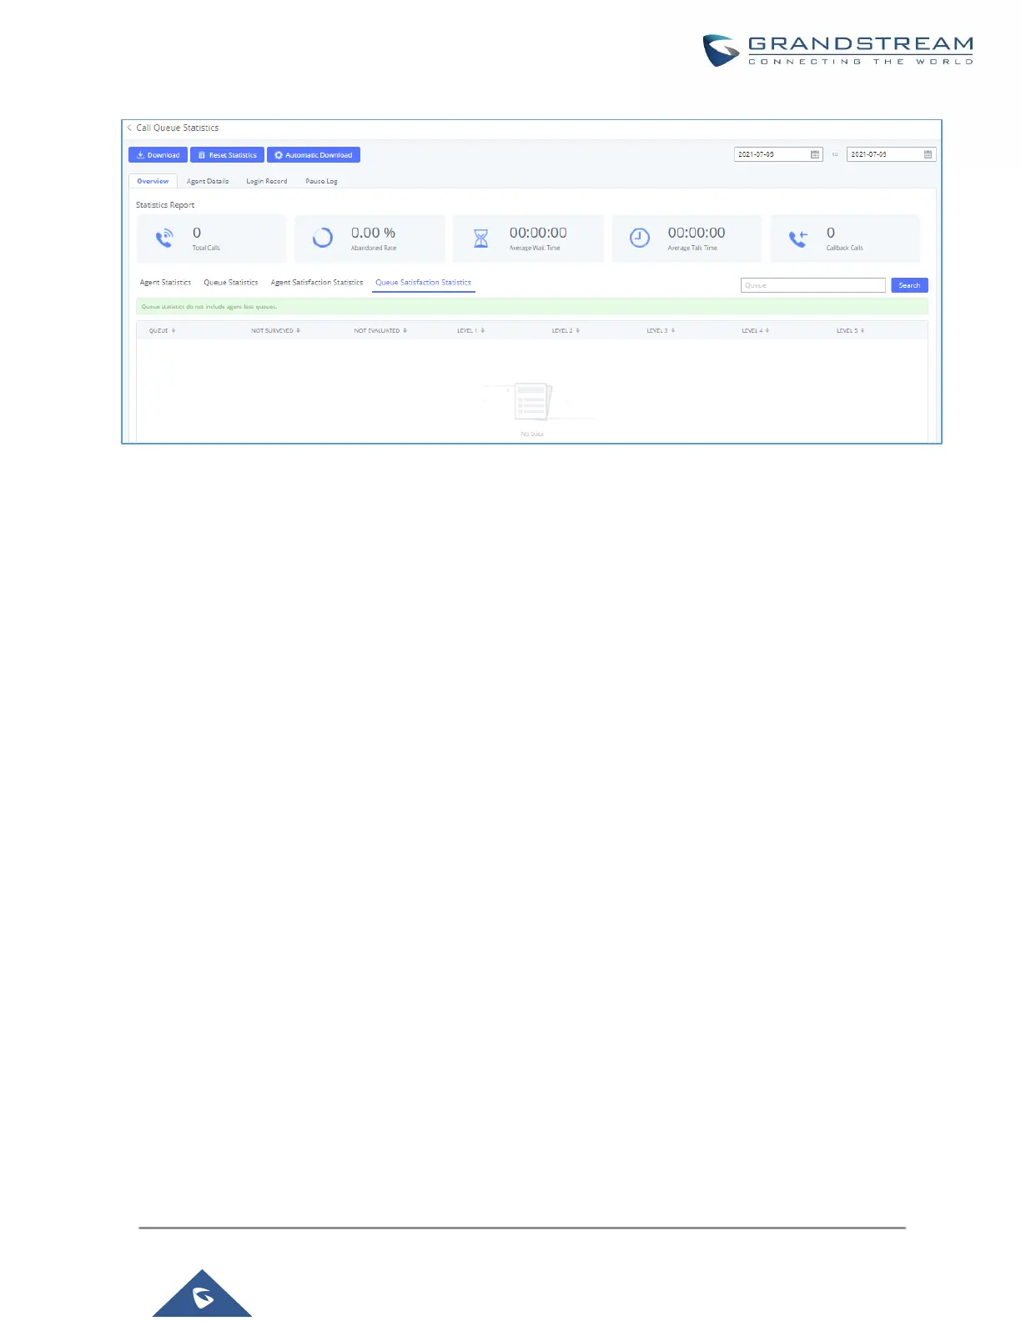Click the Statistics Report heading
Viewport: 1021px width, 1321px height.
[165, 205]
